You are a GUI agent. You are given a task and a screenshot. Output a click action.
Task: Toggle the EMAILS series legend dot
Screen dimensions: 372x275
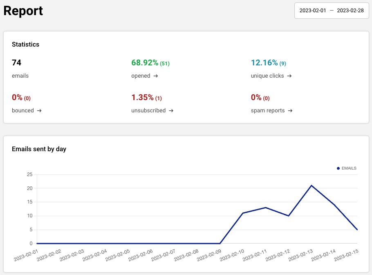[x=338, y=168]
